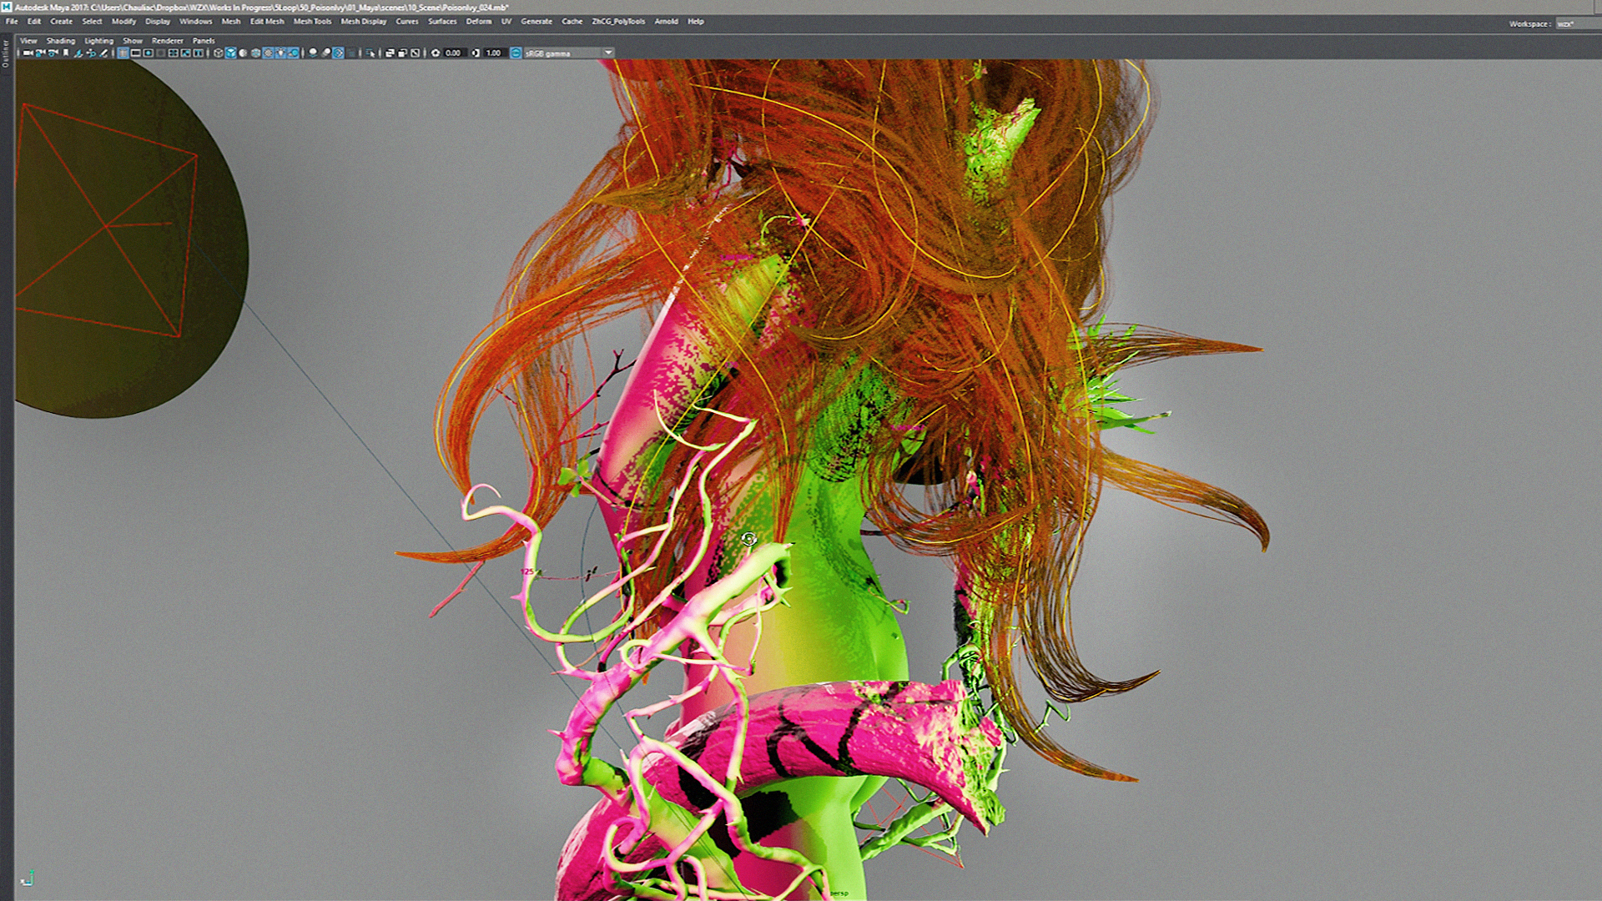Open the sRGB gamma view transform dropdown
This screenshot has height=901, width=1602.
pos(569,53)
